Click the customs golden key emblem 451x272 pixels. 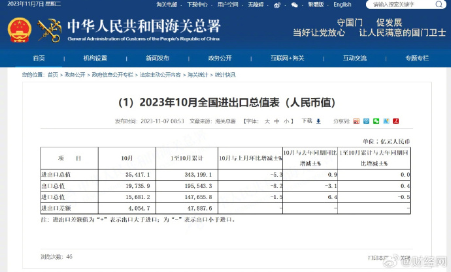tap(49, 30)
